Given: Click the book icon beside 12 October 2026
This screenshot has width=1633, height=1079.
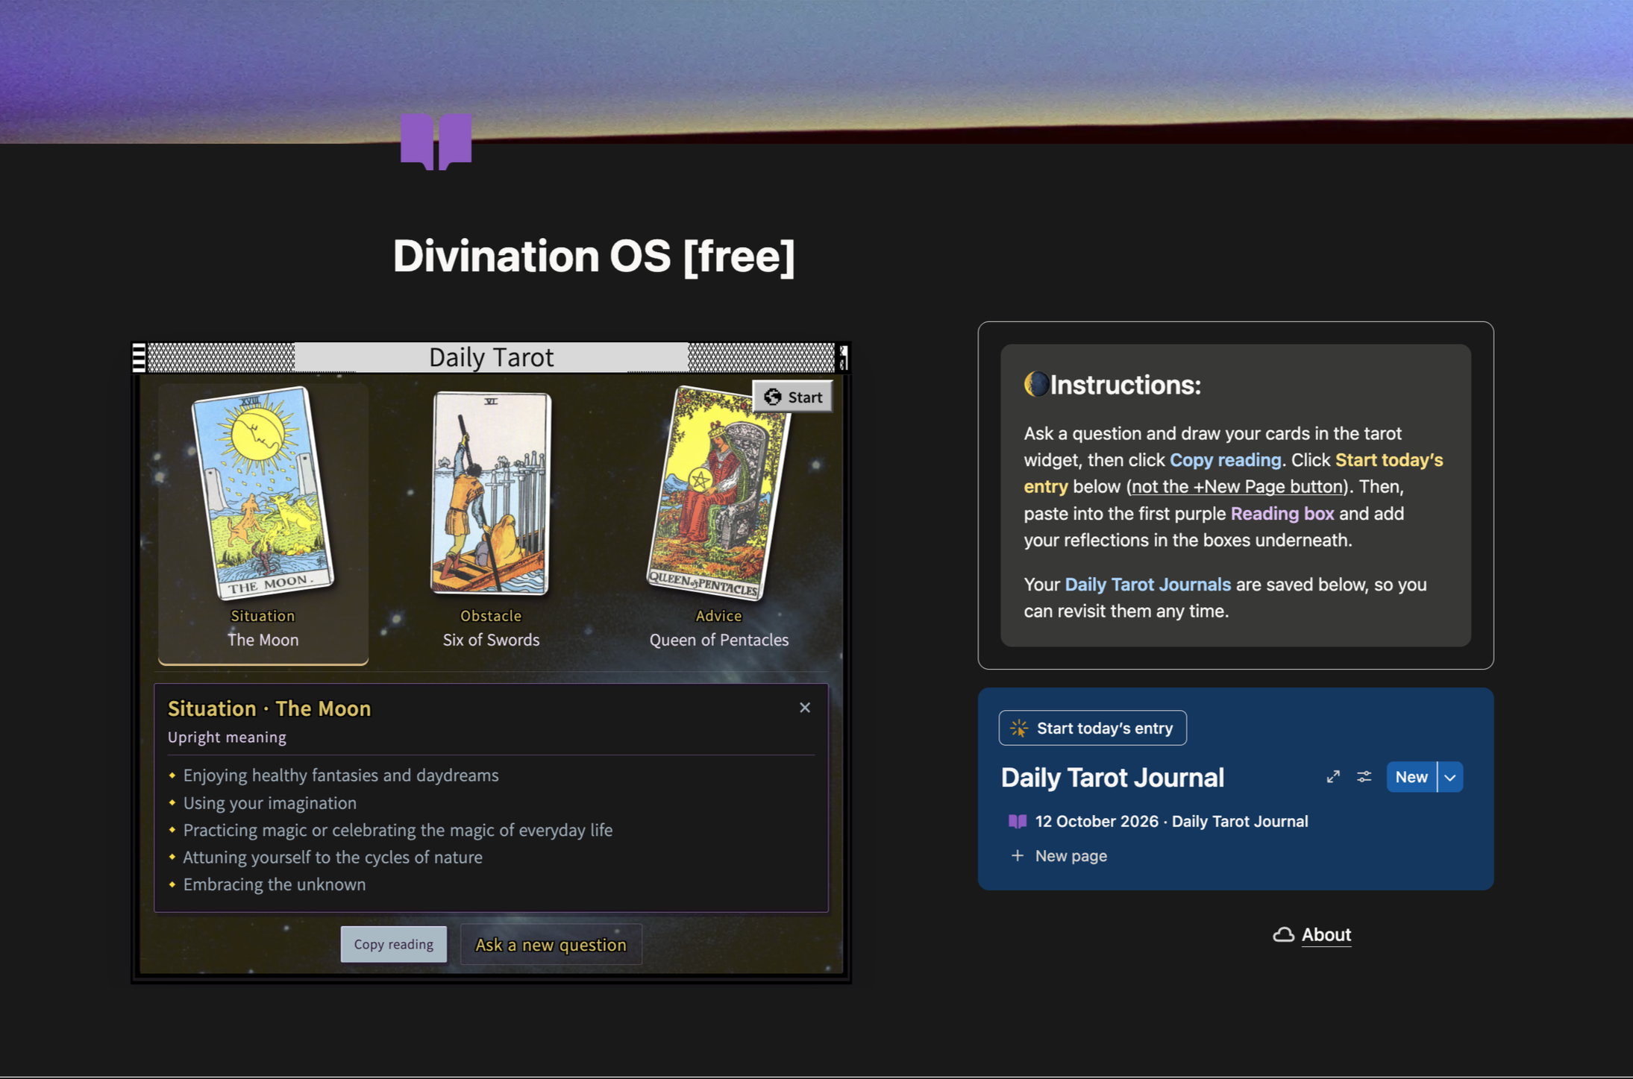Looking at the screenshot, I should (x=1018, y=821).
